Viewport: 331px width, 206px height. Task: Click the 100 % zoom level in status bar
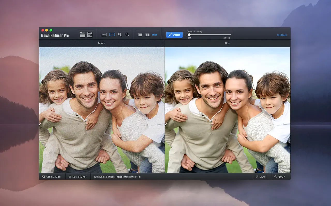(x=280, y=177)
